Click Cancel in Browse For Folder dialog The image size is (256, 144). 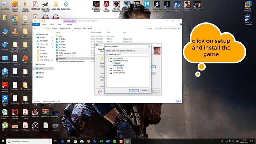click(x=144, y=90)
